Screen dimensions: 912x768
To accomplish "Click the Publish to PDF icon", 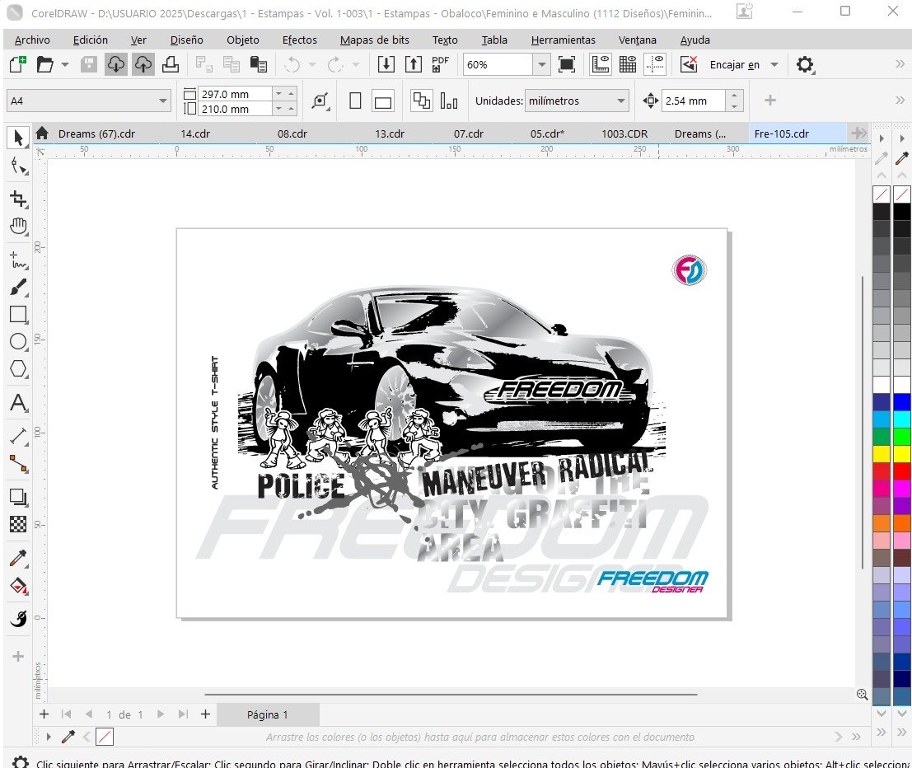I will [441, 64].
